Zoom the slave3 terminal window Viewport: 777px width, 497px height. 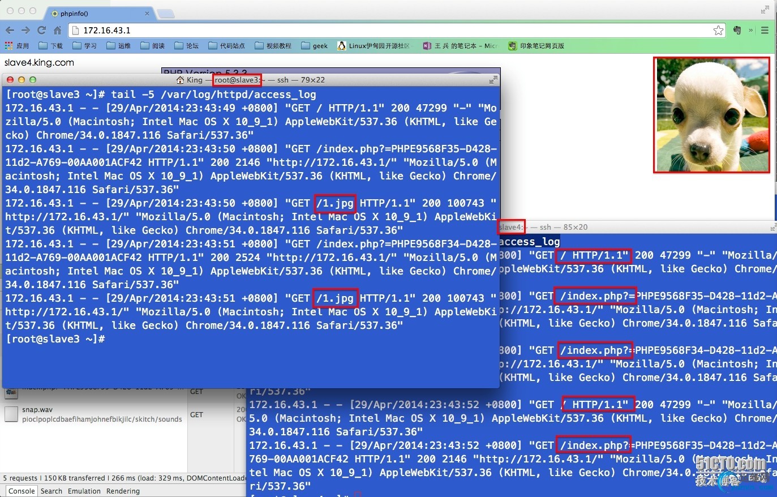point(33,80)
